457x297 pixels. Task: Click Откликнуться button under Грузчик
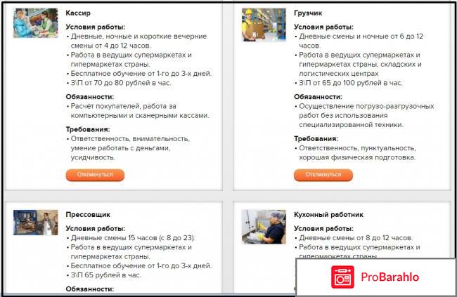coord(323,175)
